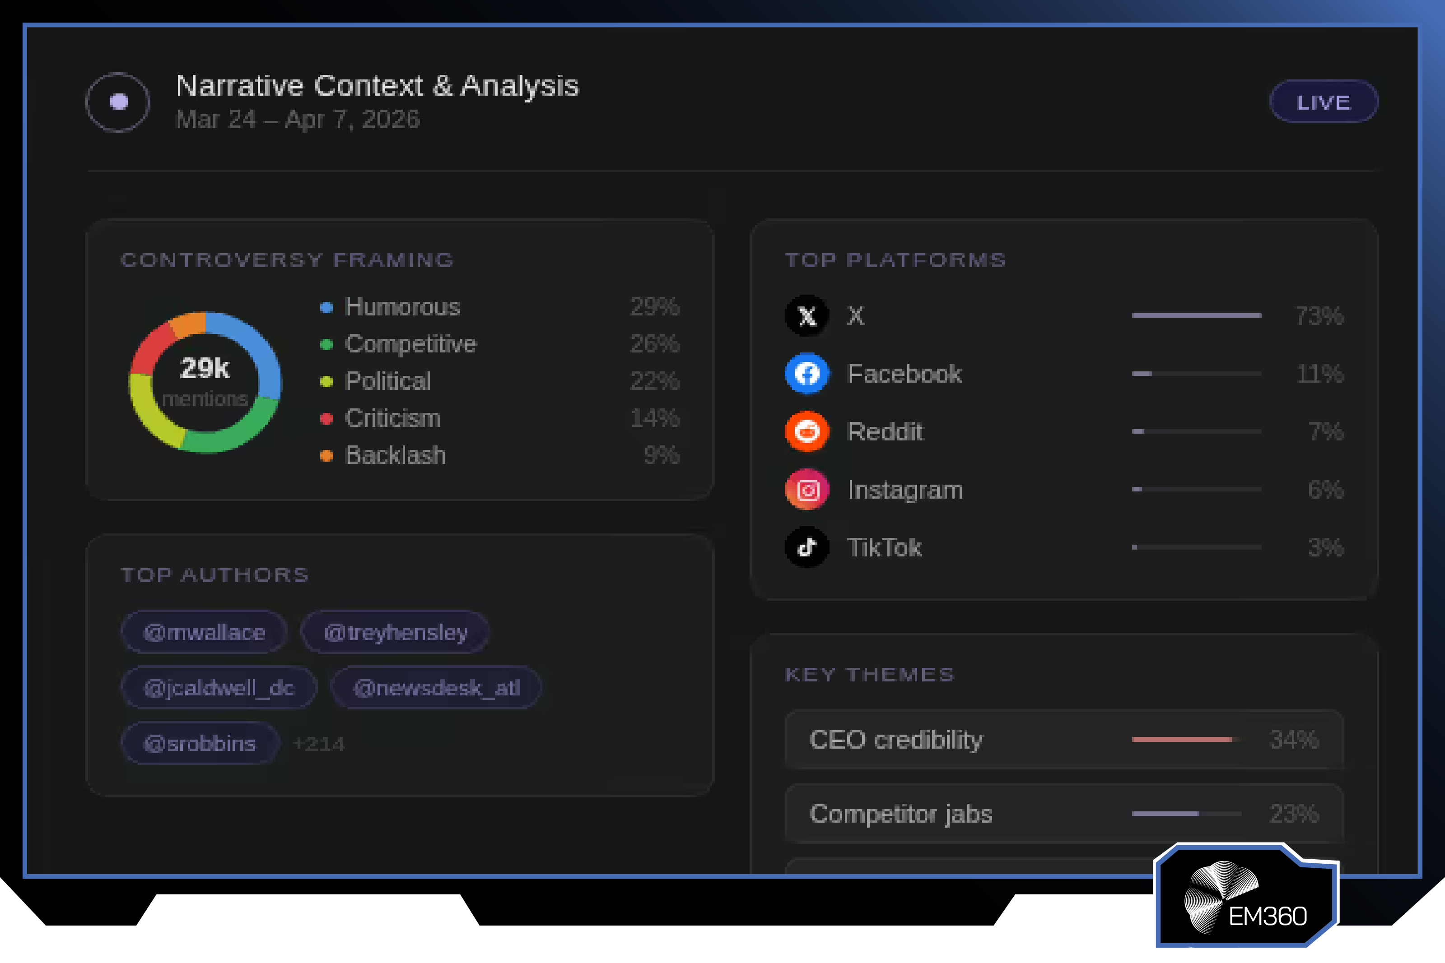Click the X platform icon
The width and height of the screenshot is (1445, 963).
[x=806, y=316]
